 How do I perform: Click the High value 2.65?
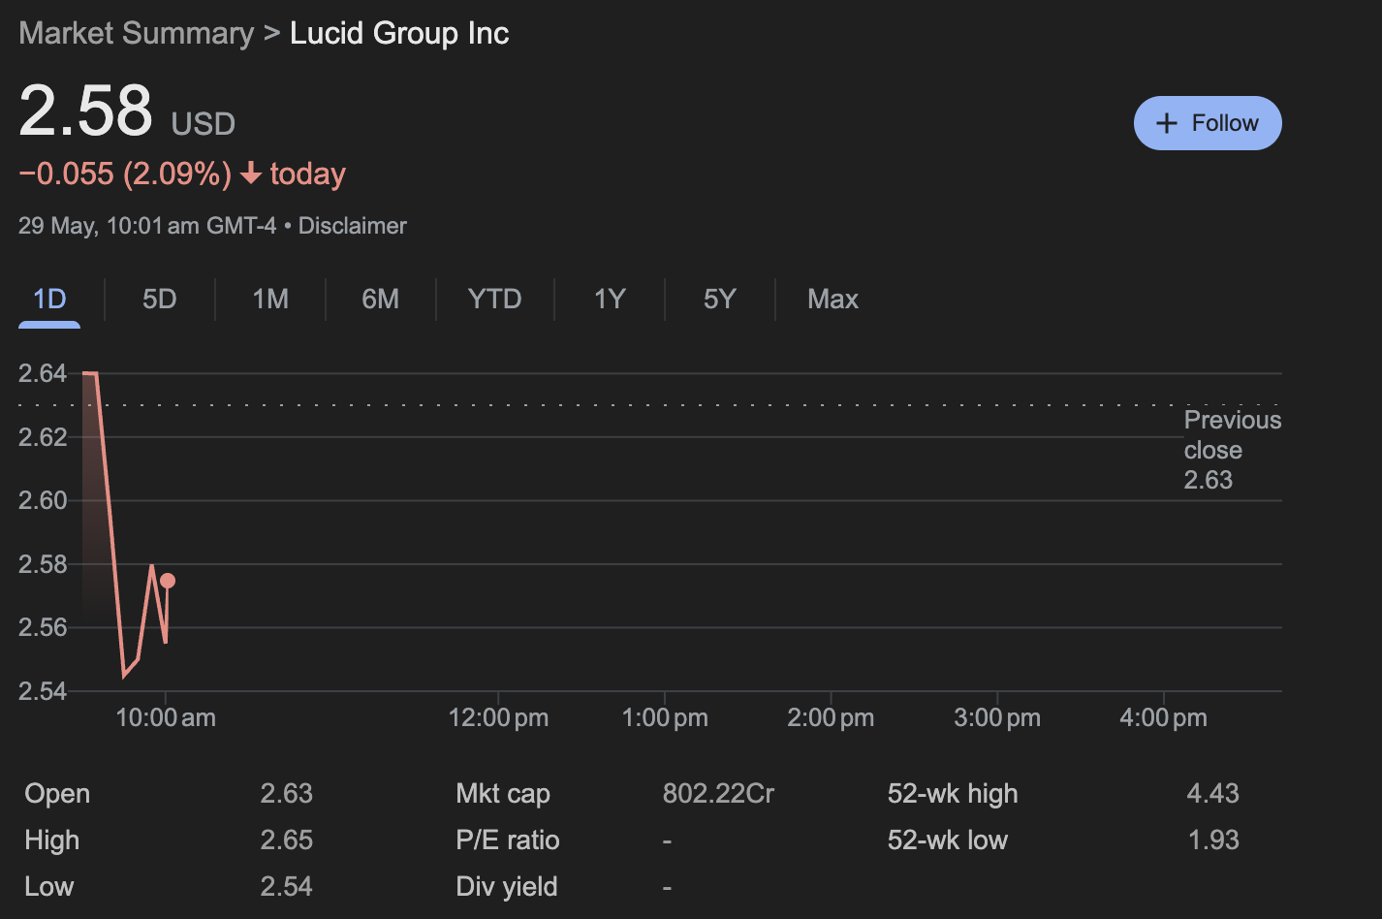(x=287, y=840)
